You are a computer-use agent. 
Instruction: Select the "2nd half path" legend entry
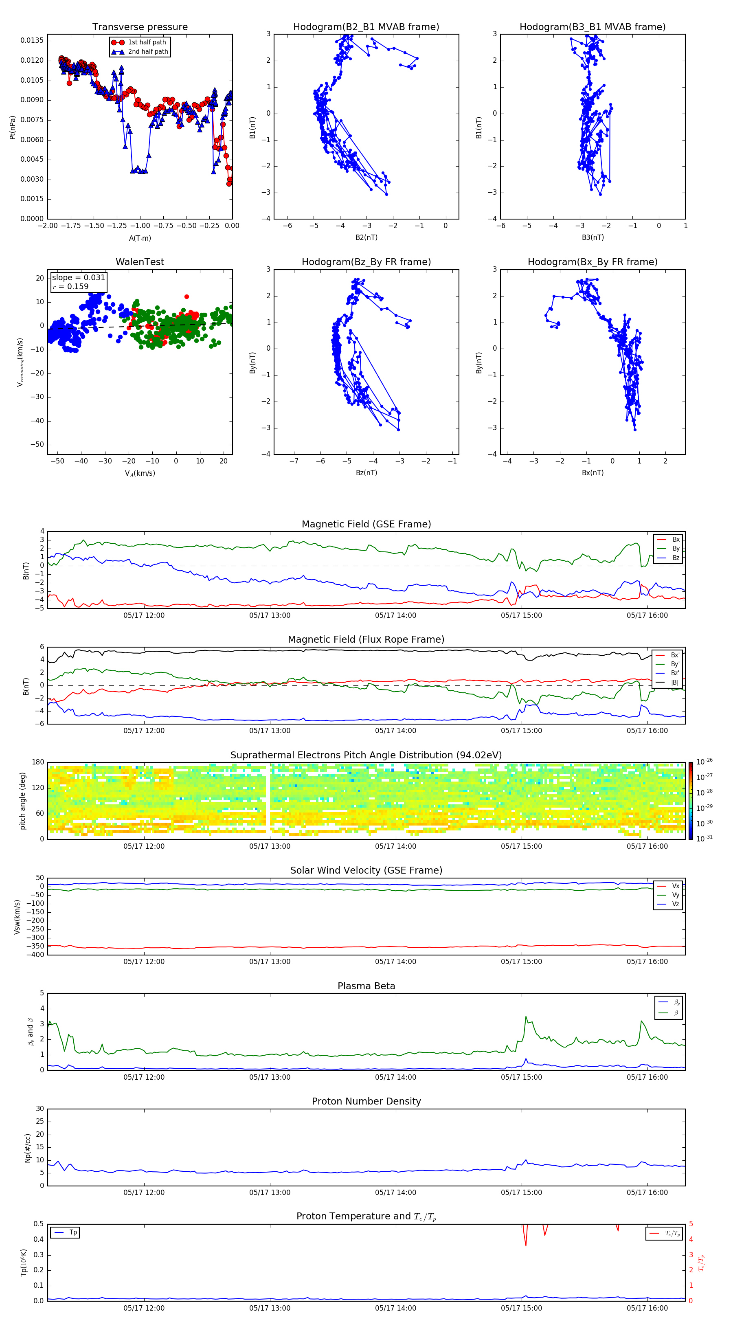(140, 52)
